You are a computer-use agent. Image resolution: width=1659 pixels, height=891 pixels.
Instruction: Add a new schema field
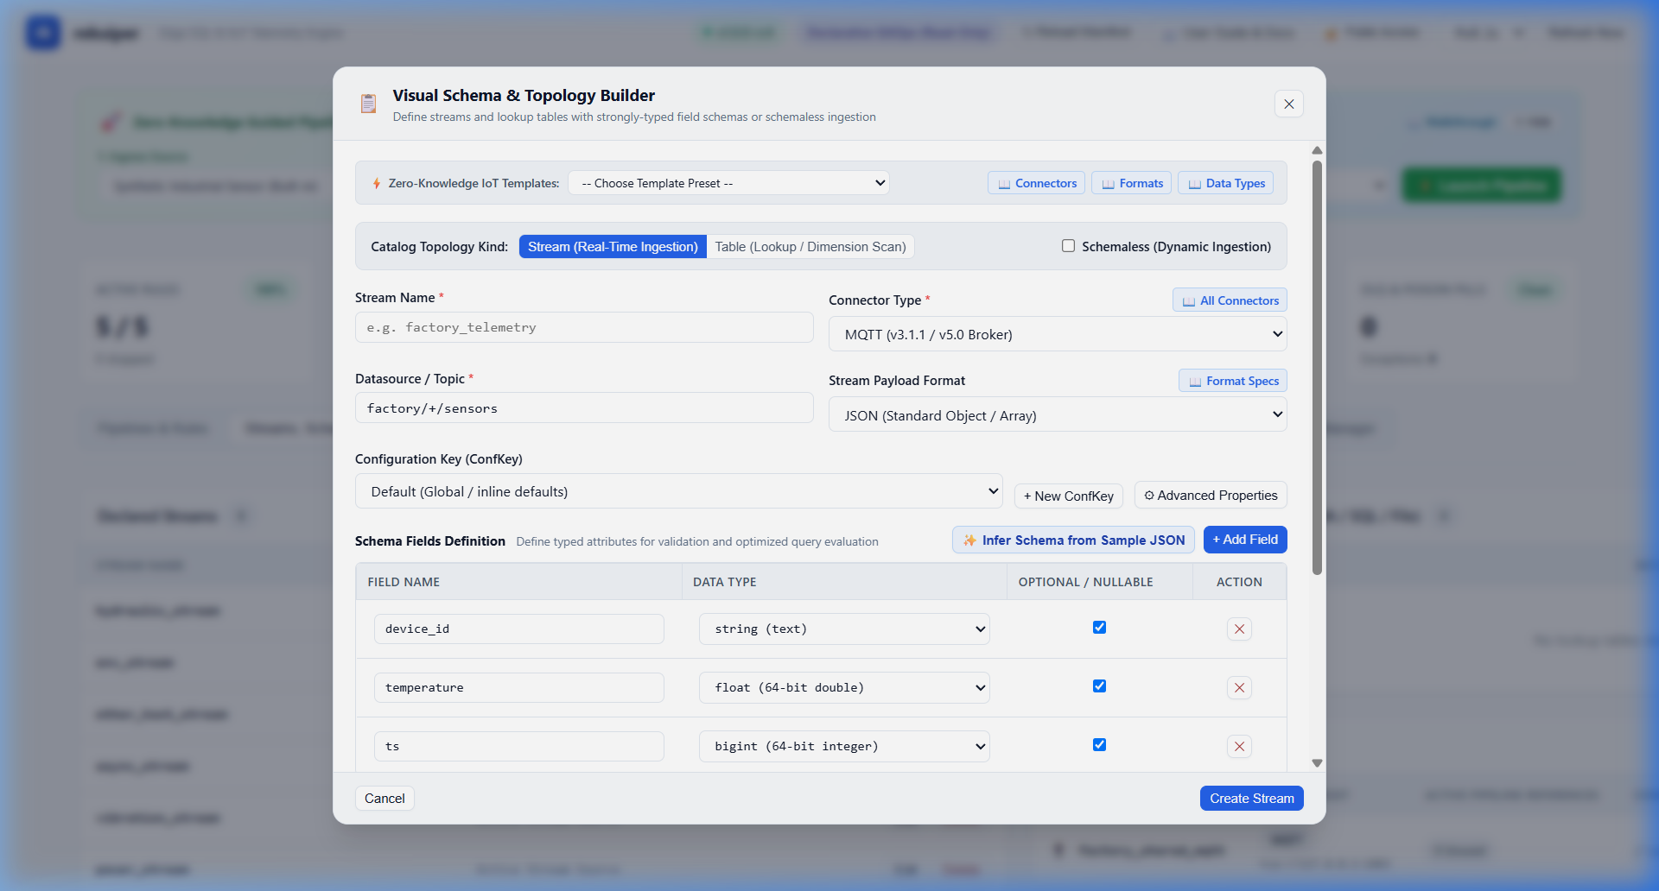tap(1245, 540)
